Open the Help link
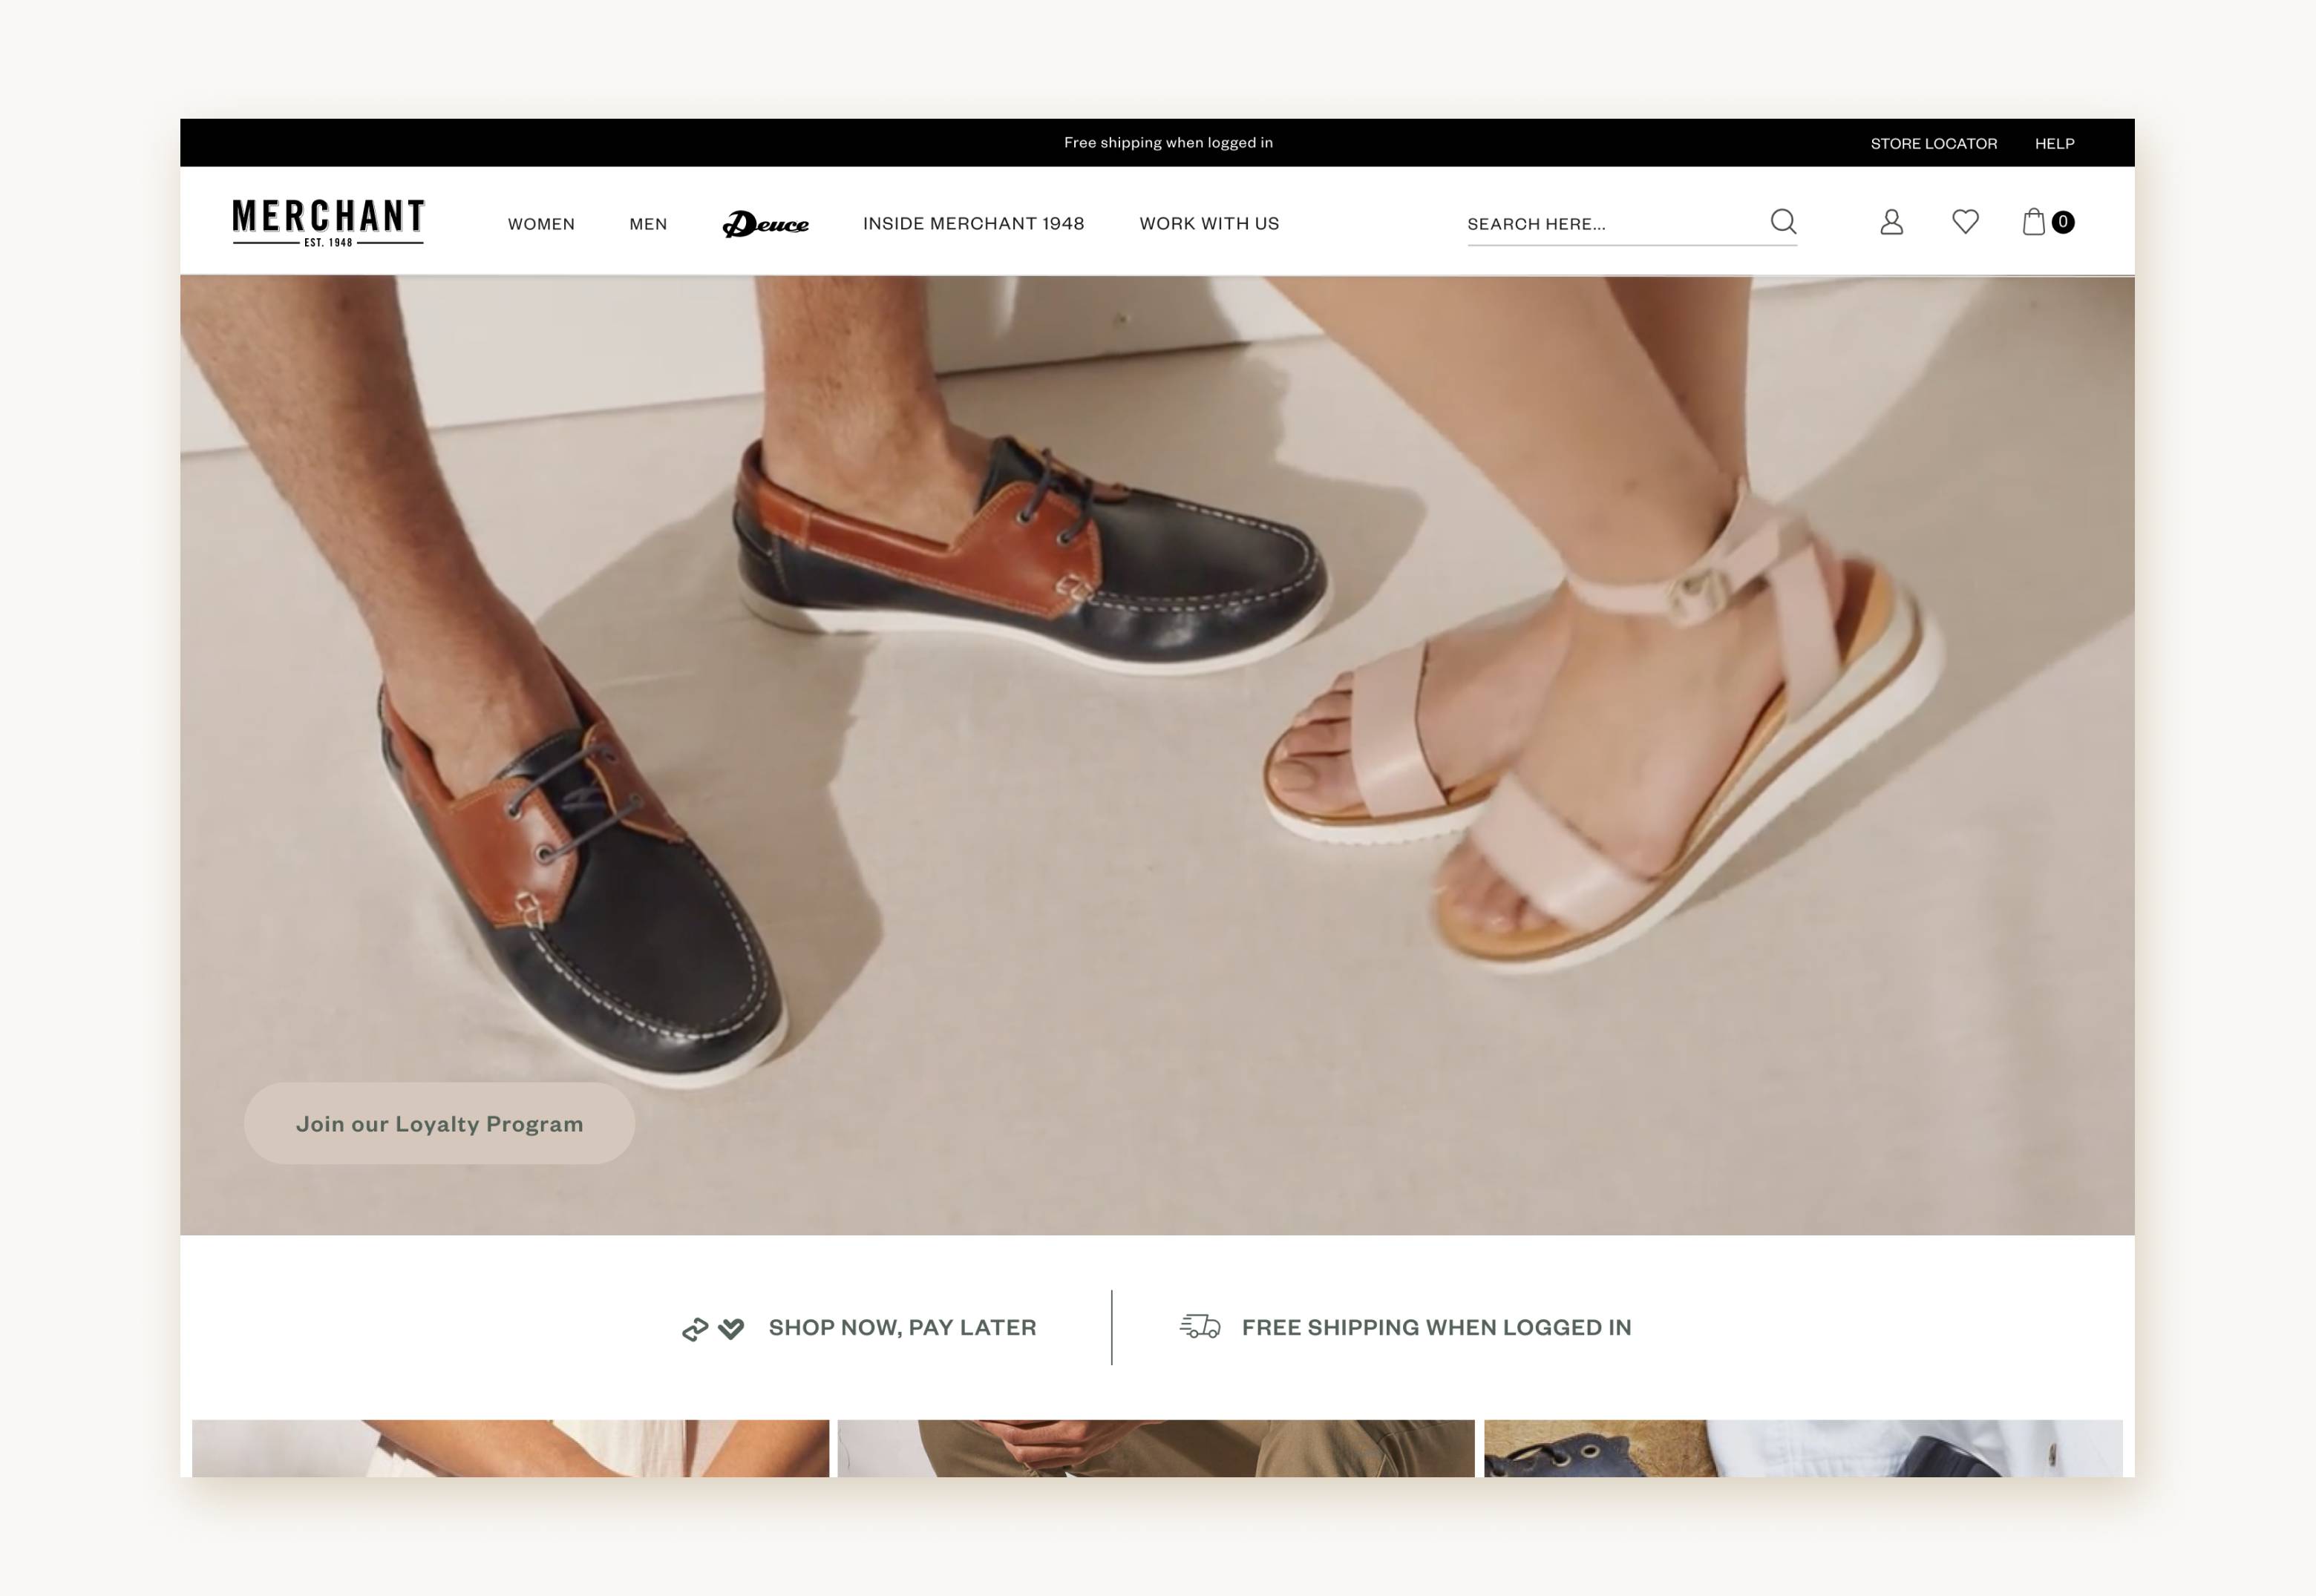The image size is (2316, 1596). point(2054,144)
